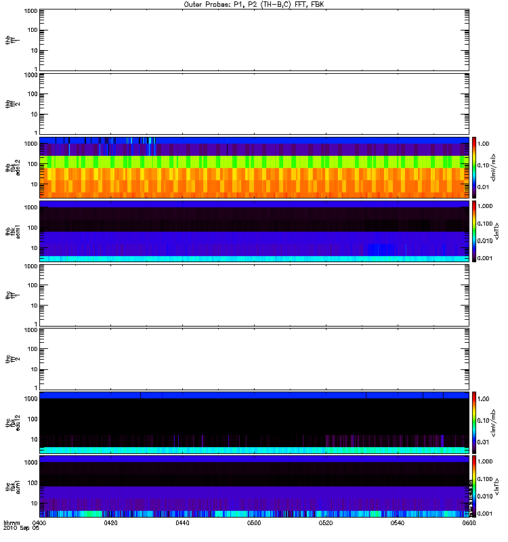Viewport: 508px width, 542px height.
Task: Click the 100 y-tick label of thb fff 1 panel
Action: coord(33,30)
